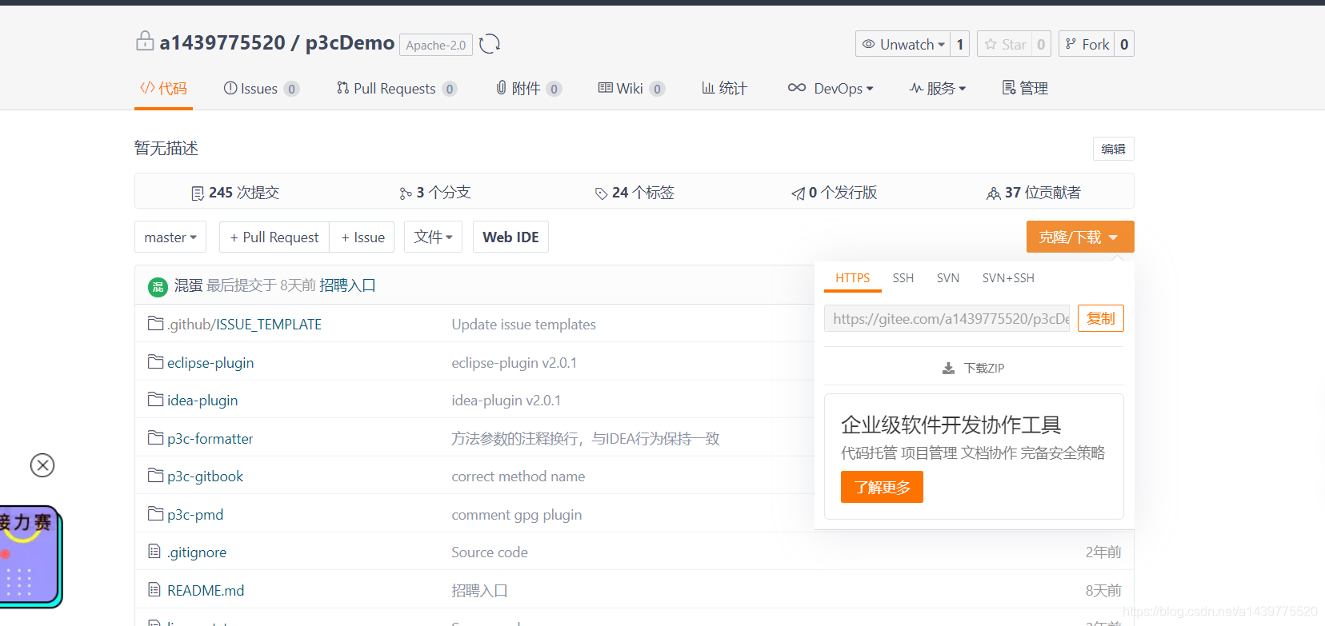This screenshot has height=626, width=1325.
Task: Click the + Issue button
Action: tap(362, 237)
